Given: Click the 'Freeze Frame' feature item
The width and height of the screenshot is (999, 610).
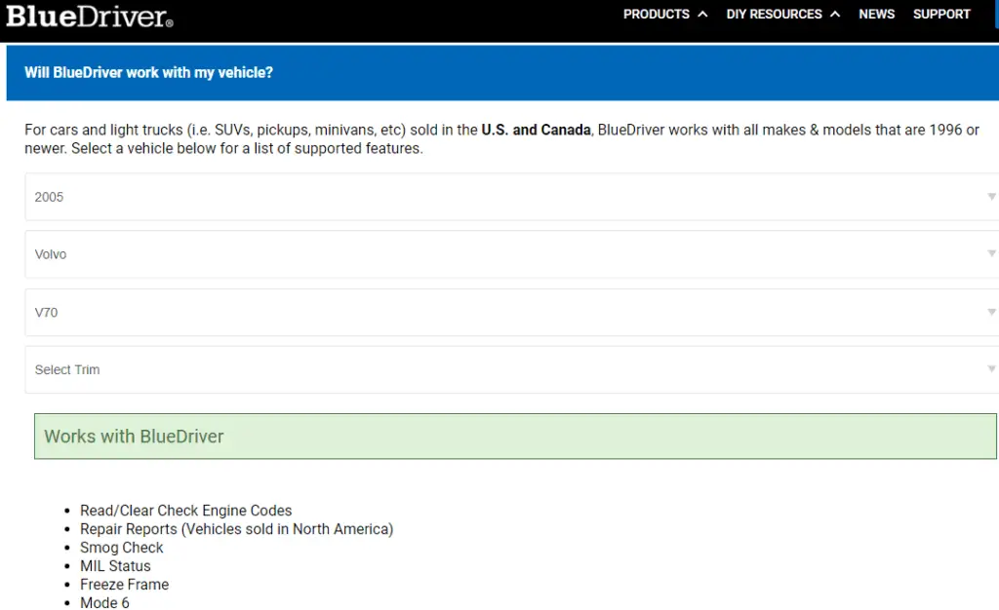Looking at the screenshot, I should (124, 585).
